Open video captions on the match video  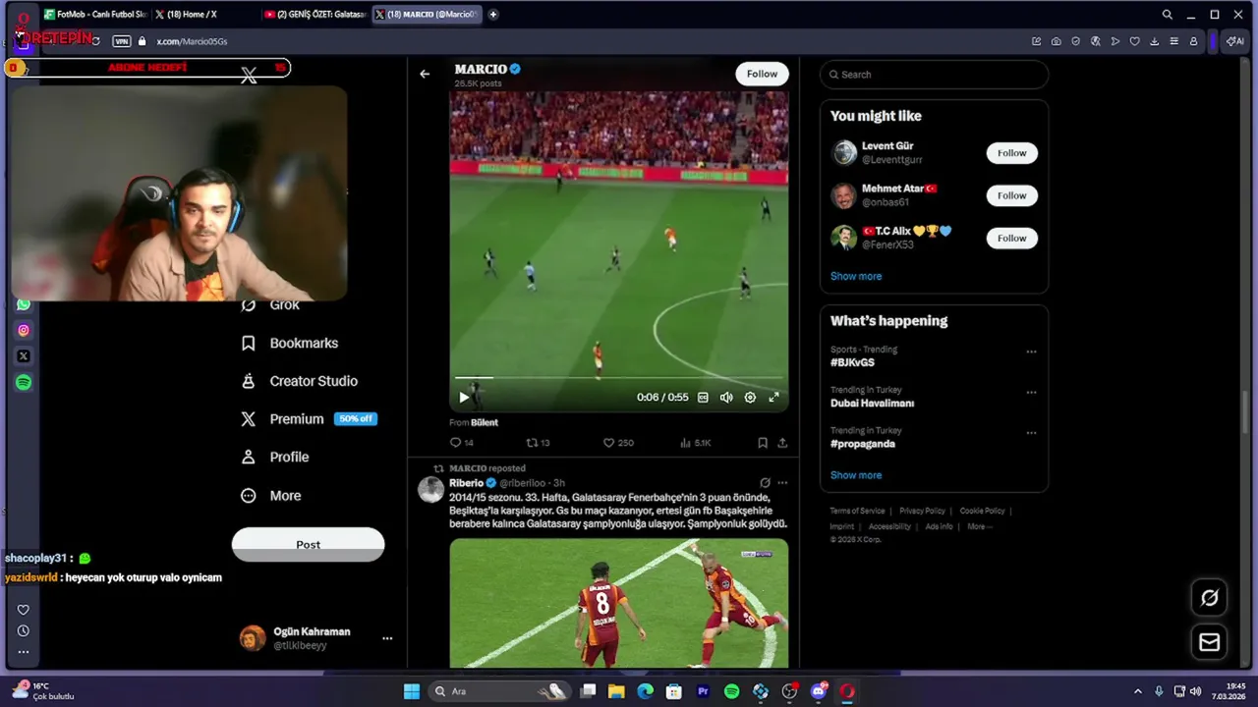pyautogui.click(x=703, y=398)
